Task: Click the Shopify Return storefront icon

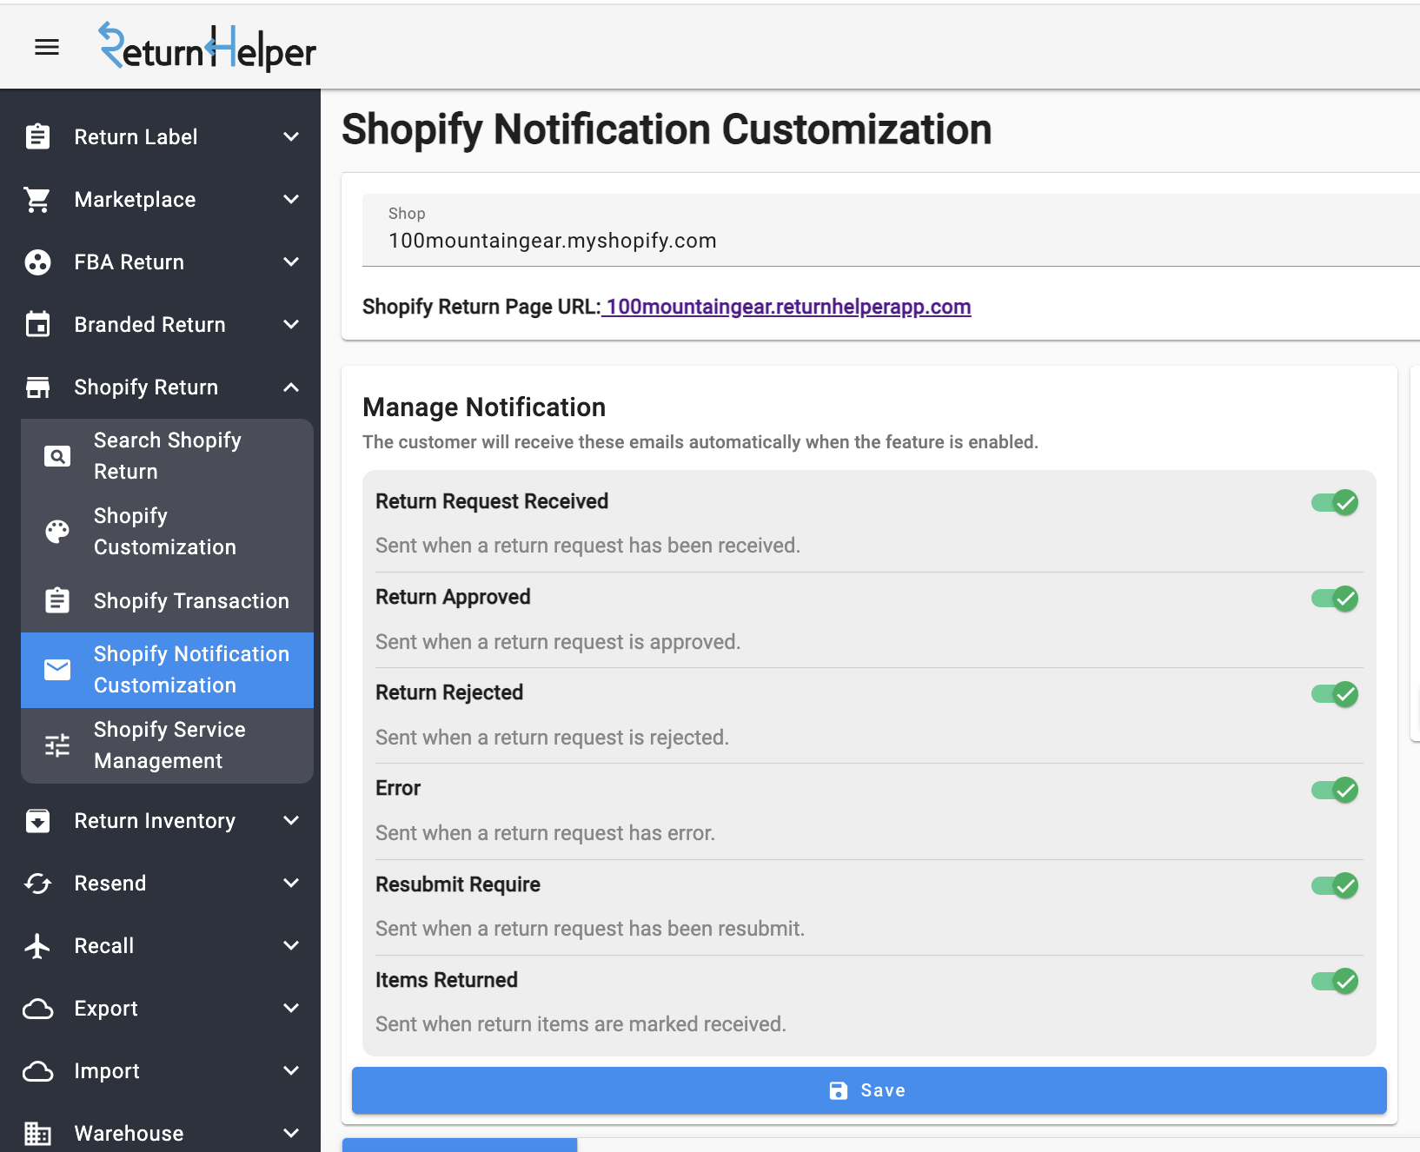Action: coord(38,387)
